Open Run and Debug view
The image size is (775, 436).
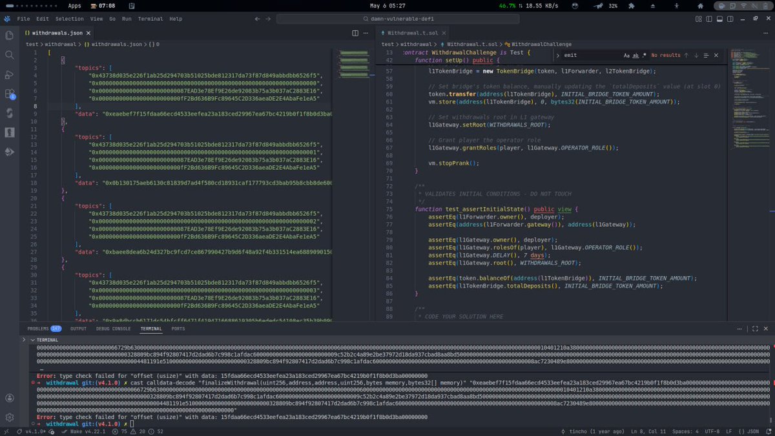click(9, 74)
